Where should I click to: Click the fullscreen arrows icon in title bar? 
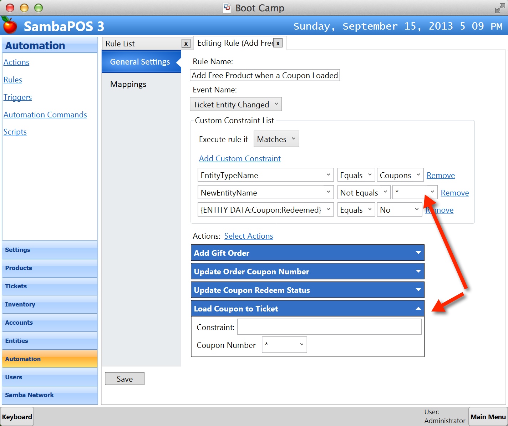[499, 8]
